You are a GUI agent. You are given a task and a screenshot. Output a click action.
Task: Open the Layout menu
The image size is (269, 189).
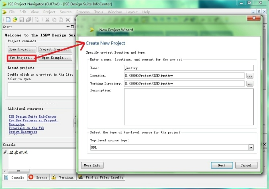(132, 12)
